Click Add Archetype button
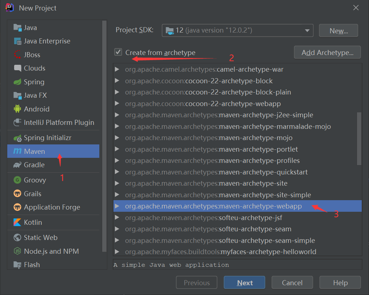The width and height of the screenshot is (369, 295). 327,52
